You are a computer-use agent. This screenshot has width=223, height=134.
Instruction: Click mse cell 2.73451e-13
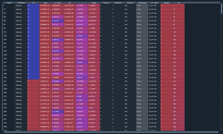click(45, 6)
